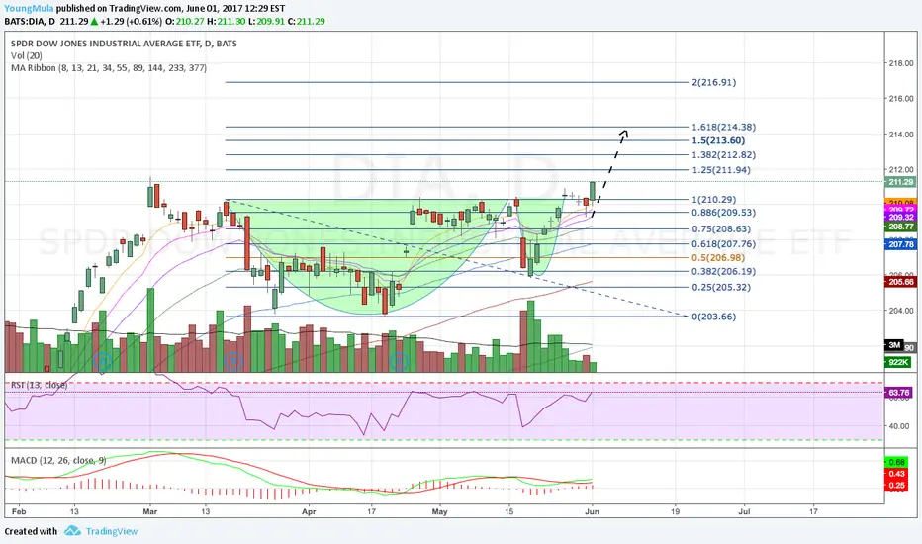Click the Fibonacci label '1.618(214.38)'
The height and width of the screenshot is (544, 922).
point(724,127)
